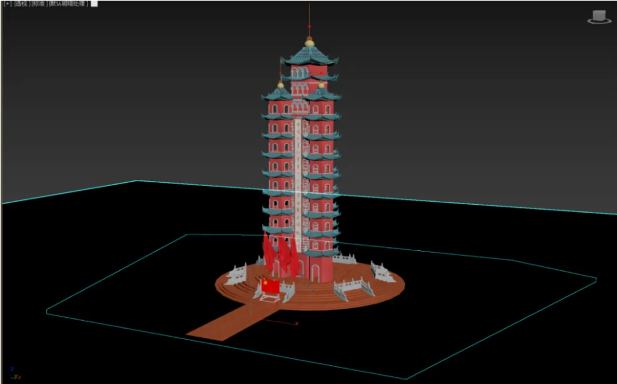
Task: Open the [+] general viewport menu
Action: [7, 4]
